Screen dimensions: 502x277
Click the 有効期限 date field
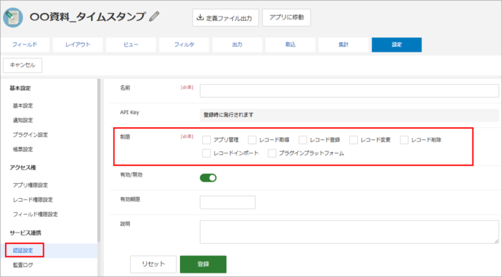tap(227, 202)
